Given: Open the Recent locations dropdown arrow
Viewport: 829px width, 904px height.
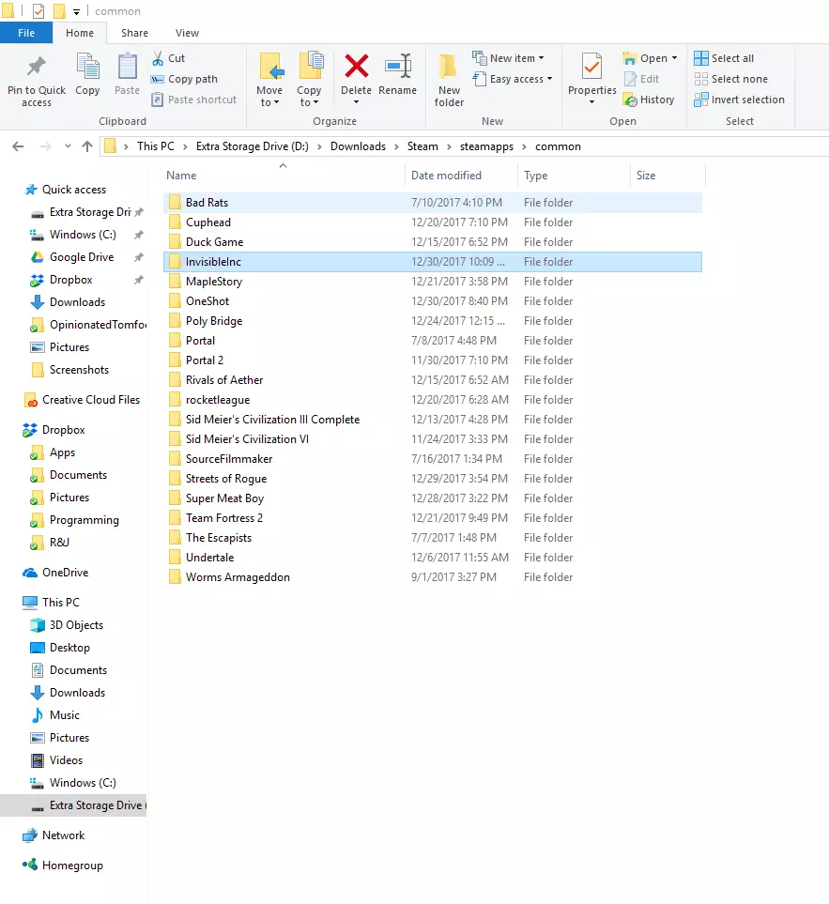Looking at the screenshot, I should [68, 146].
